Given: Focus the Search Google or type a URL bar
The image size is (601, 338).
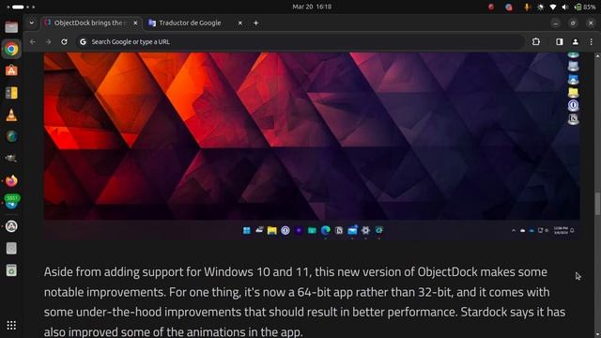Looking at the screenshot, I should 300,41.
